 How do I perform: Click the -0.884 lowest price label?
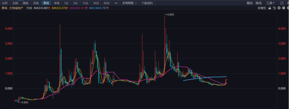pyautogui.click(x=24, y=102)
